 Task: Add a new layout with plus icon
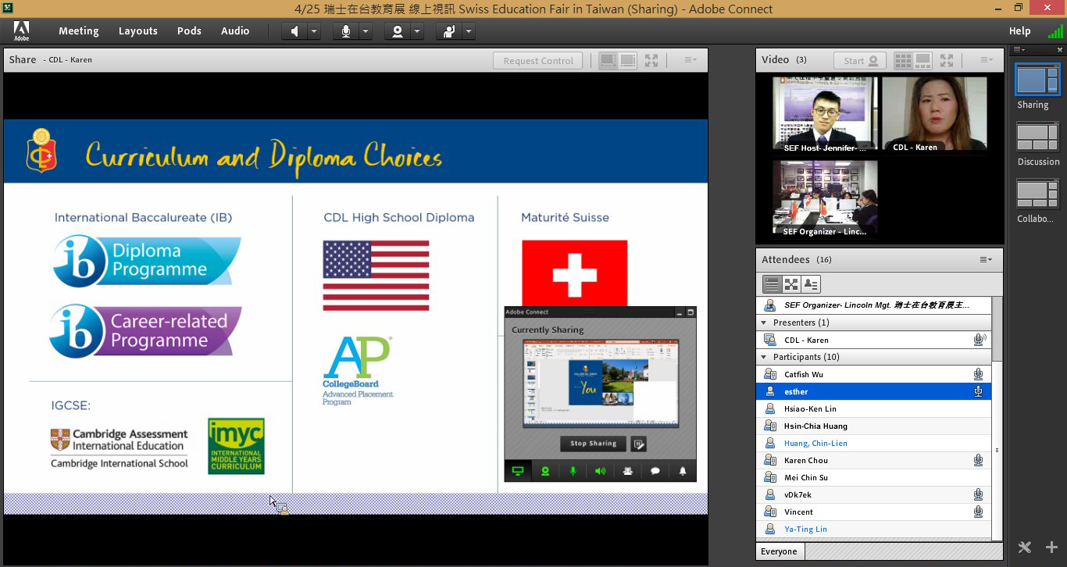pyautogui.click(x=1051, y=547)
